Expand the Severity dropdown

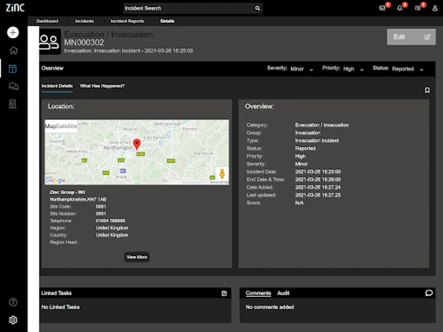point(301,69)
